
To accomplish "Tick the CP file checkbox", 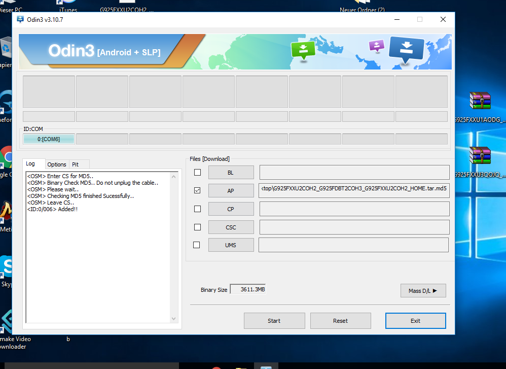I will pos(198,209).
